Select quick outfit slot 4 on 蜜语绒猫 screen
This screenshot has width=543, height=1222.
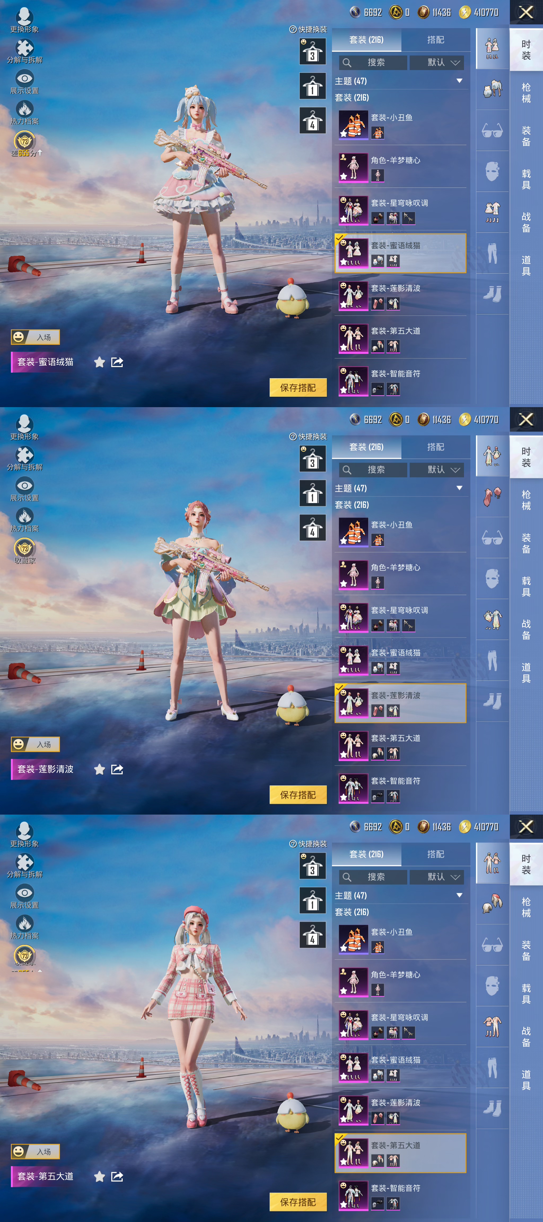coord(312,121)
